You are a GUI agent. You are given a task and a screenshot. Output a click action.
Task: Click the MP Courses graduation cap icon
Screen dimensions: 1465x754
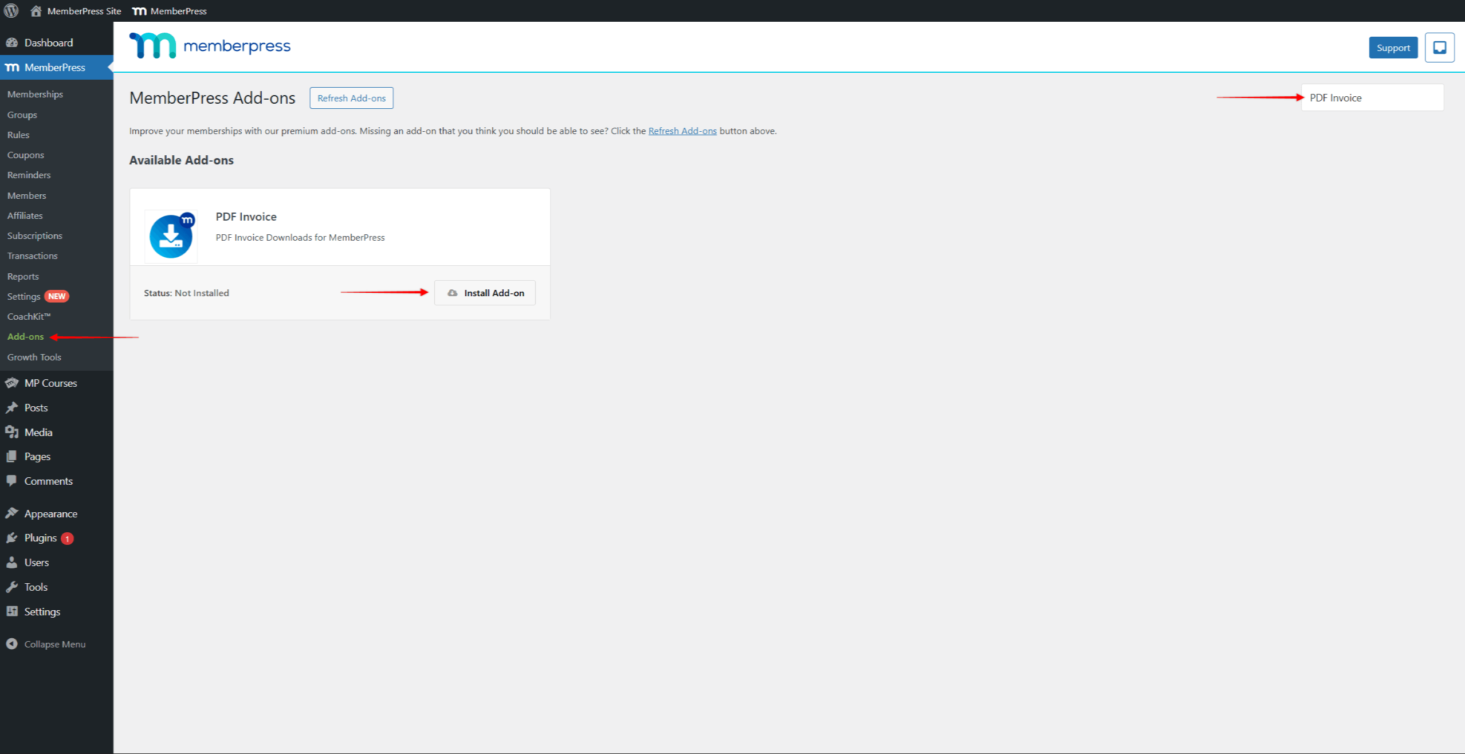point(11,383)
